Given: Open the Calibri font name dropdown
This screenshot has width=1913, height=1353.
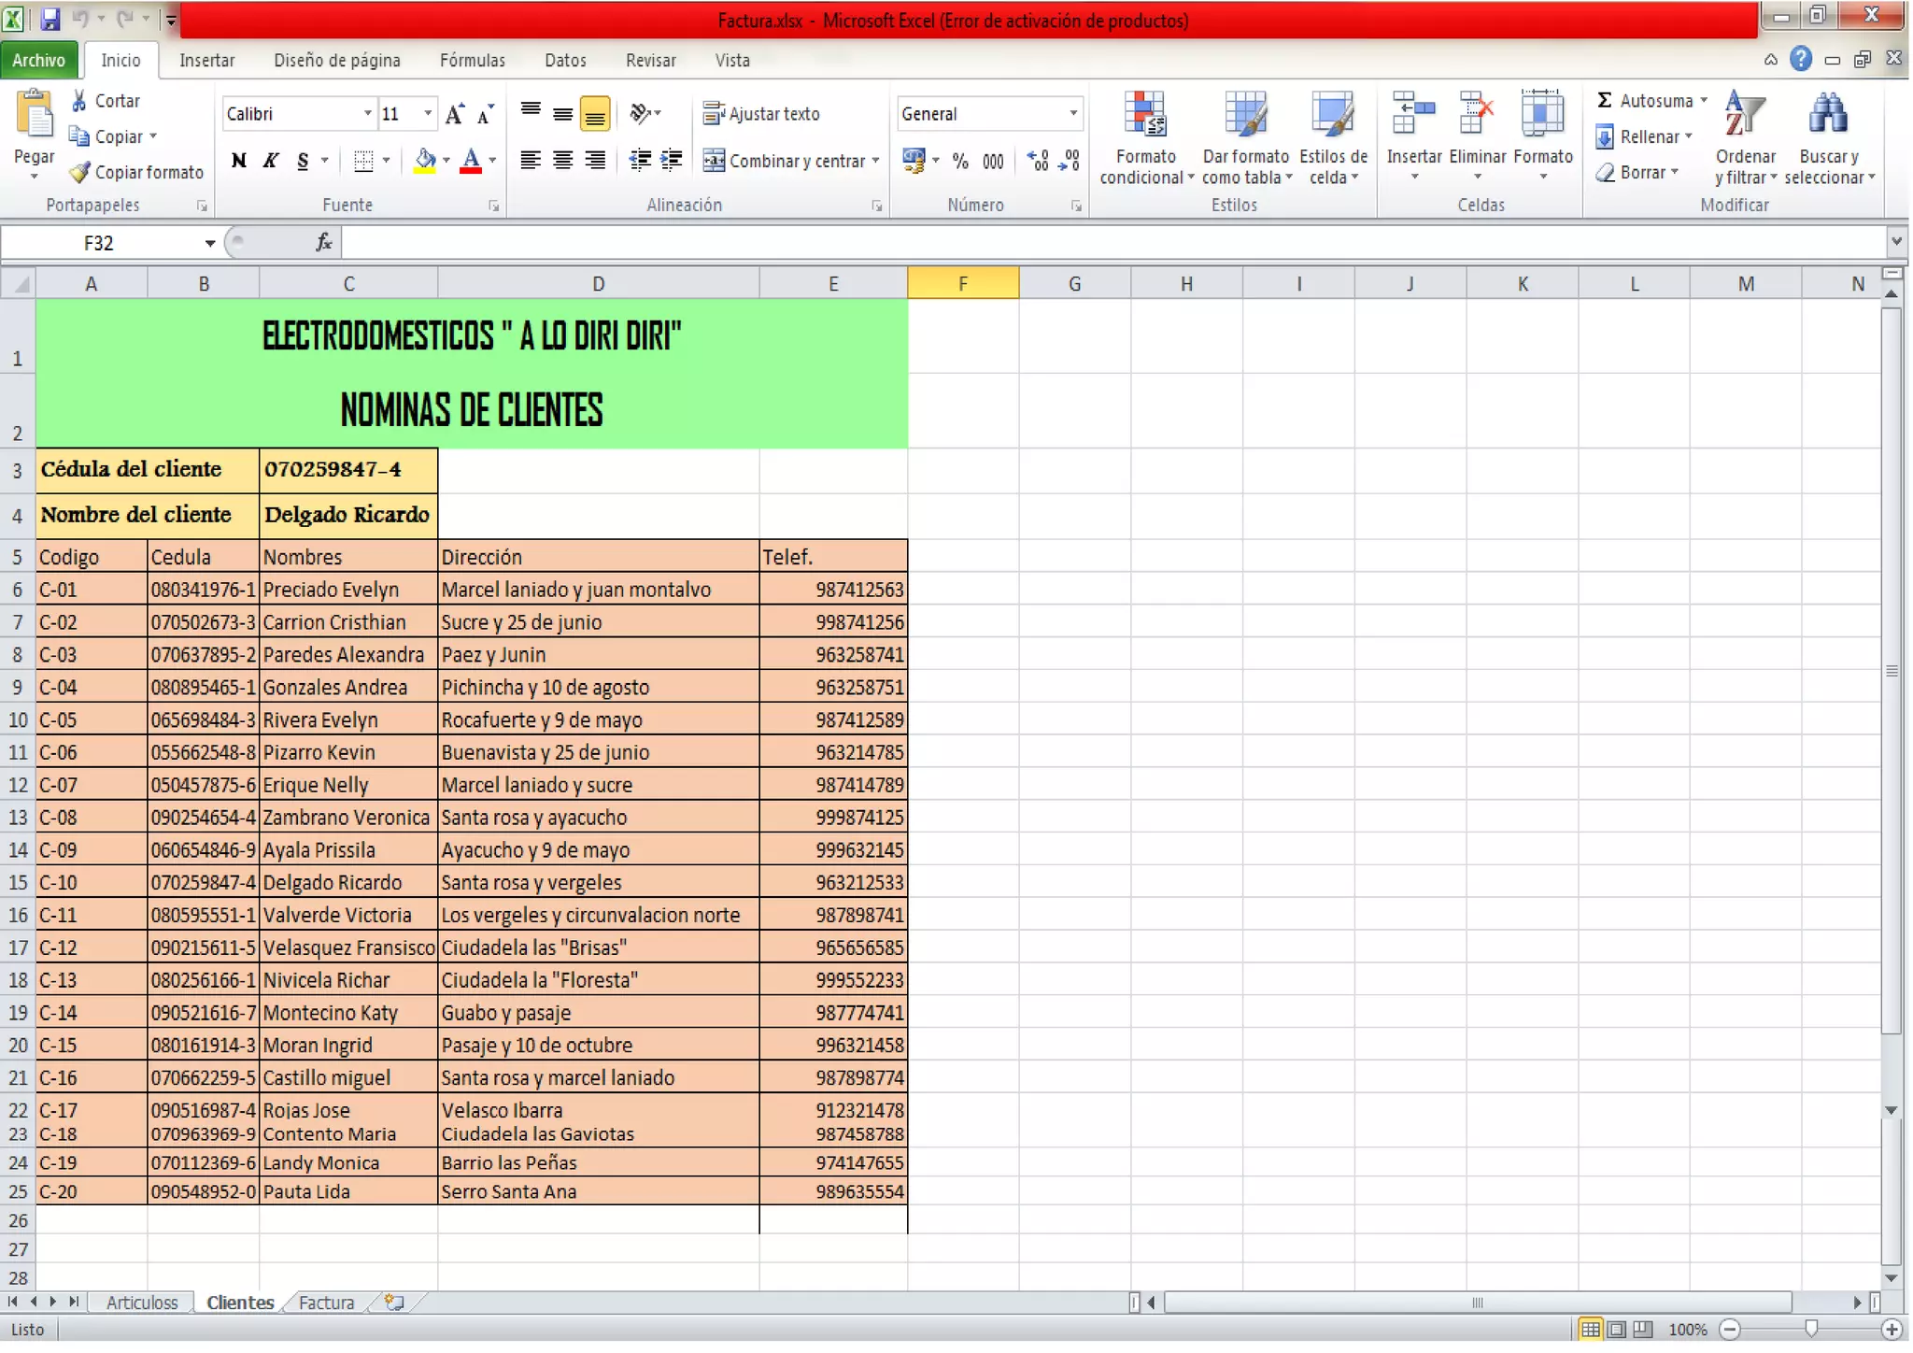Looking at the screenshot, I should (x=367, y=114).
